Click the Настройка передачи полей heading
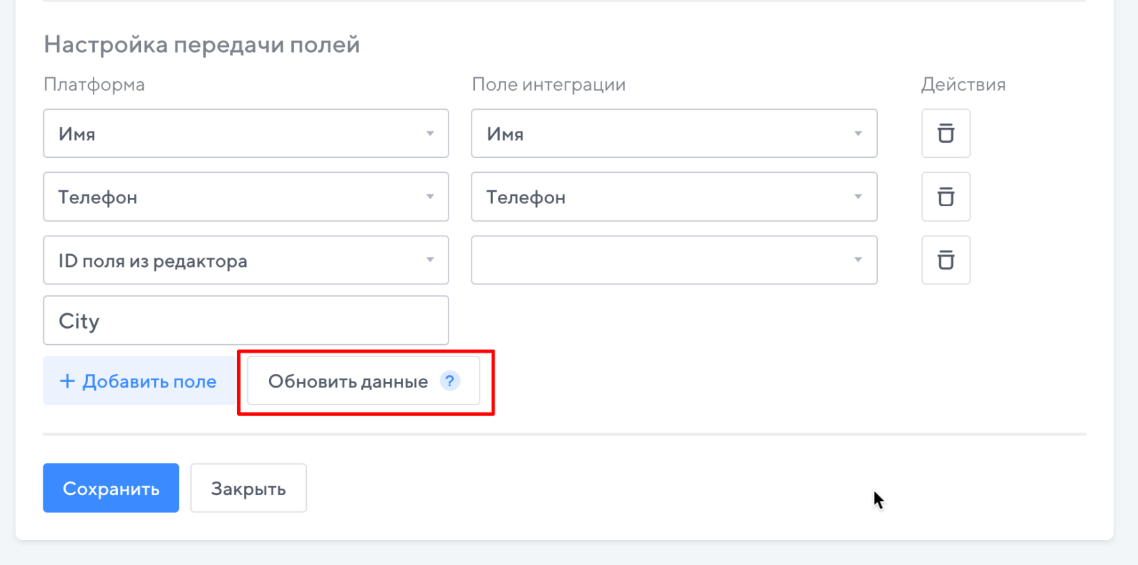This screenshot has height=565, width=1138. 202,45
